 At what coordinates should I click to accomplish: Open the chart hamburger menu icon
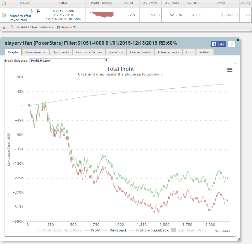pos(229,70)
